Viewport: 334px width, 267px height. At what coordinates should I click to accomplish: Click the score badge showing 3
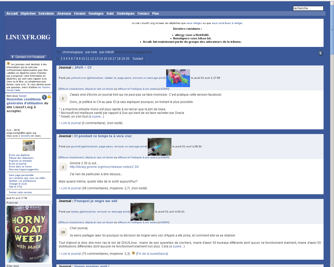[63, 167]
